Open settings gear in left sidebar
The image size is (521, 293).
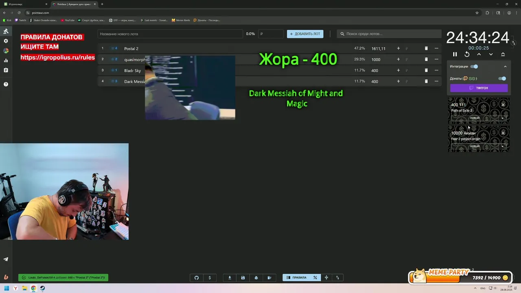coord(6,41)
